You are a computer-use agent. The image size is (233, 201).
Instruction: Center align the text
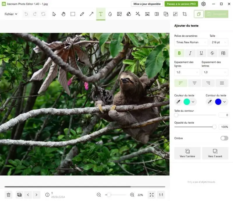tap(194, 83)
